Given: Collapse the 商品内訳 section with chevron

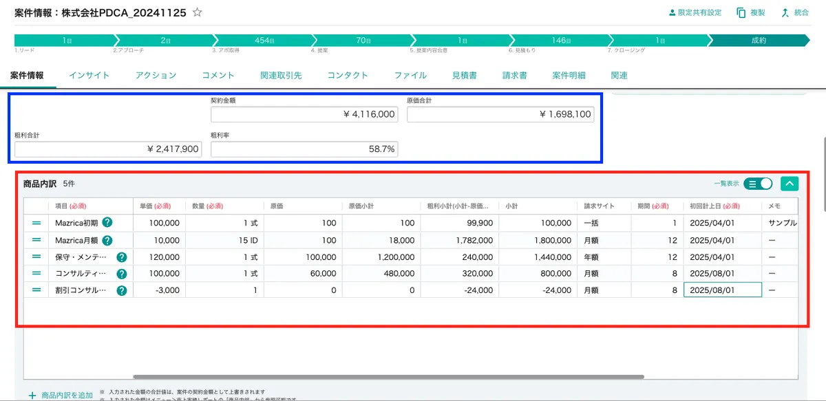Looking at the screenshot, I should pos(790,184).
